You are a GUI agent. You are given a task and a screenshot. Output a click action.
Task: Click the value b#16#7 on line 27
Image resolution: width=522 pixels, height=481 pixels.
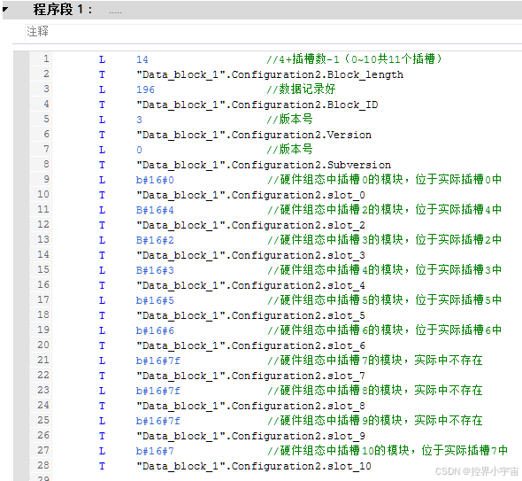155,451
